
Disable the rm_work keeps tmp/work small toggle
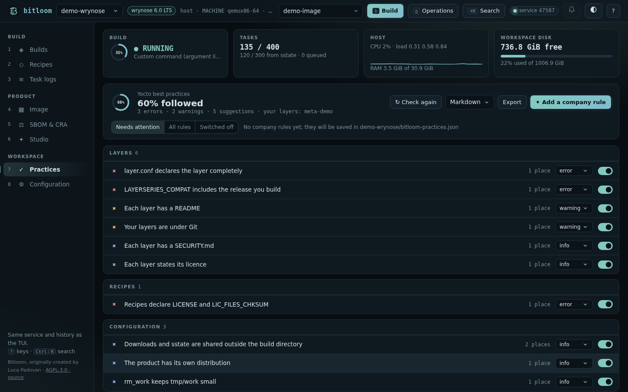(605, 382)
